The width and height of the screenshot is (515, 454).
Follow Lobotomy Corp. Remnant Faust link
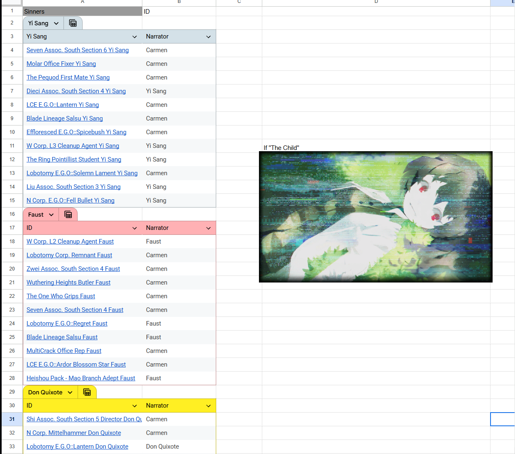69,255
